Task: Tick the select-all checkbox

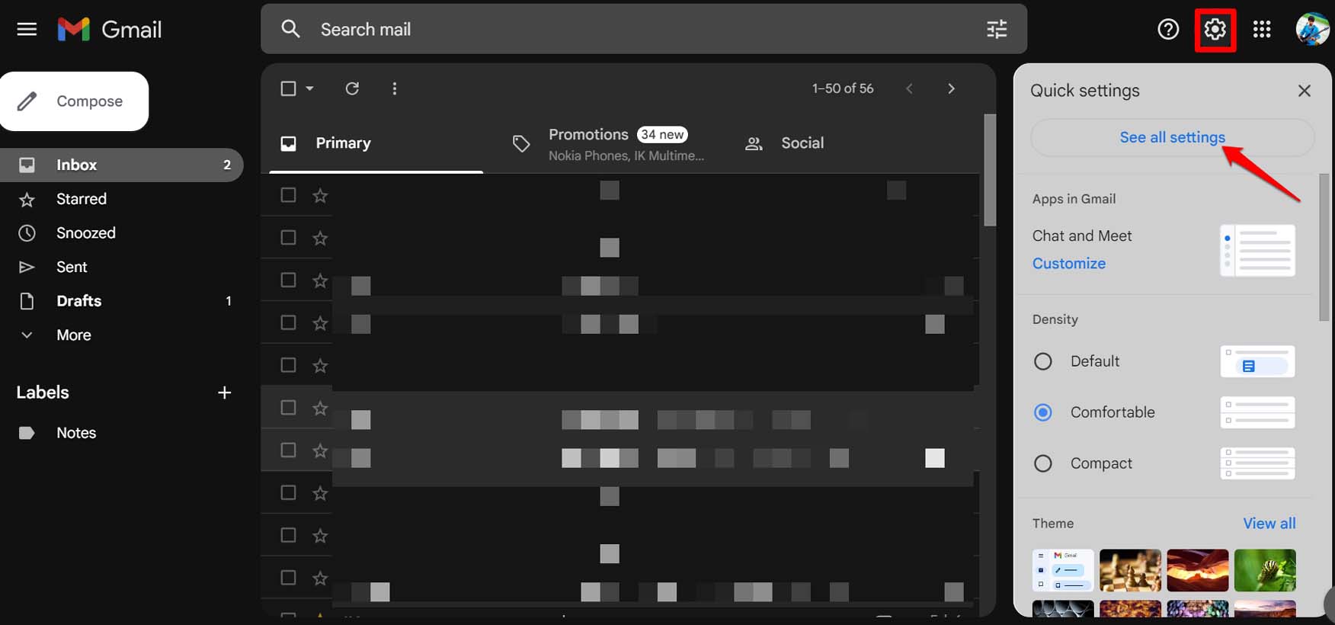Action: click(288, 88)
